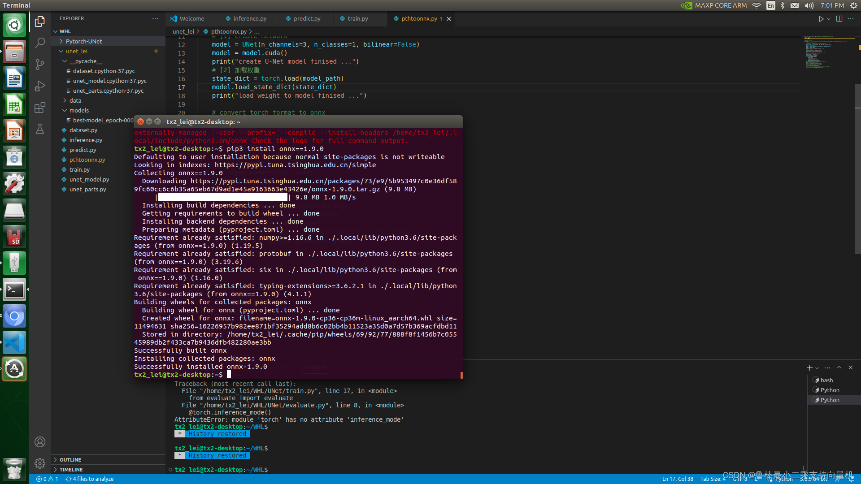
Task: Click the Ln 17, Col 38 status indicator
Action: coord(677,479)
